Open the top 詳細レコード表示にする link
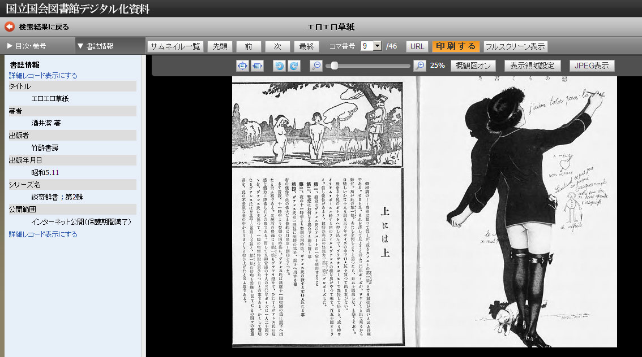This screenshot has width=642, height=357. click(x=43, y=75)
